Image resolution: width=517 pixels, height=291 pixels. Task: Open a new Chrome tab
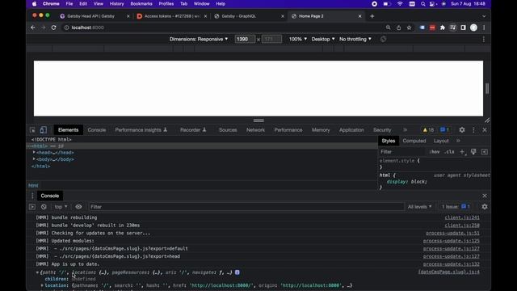(x=372, y=16)
